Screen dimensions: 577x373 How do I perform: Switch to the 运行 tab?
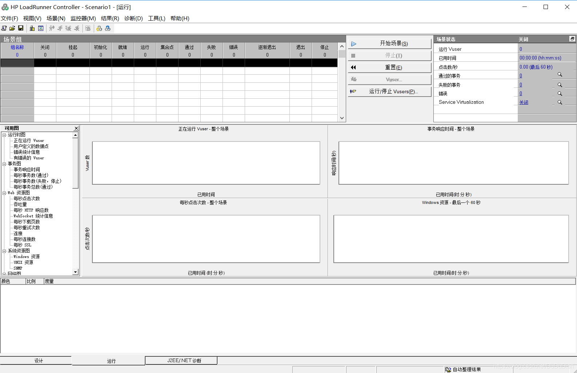[108, 361]
